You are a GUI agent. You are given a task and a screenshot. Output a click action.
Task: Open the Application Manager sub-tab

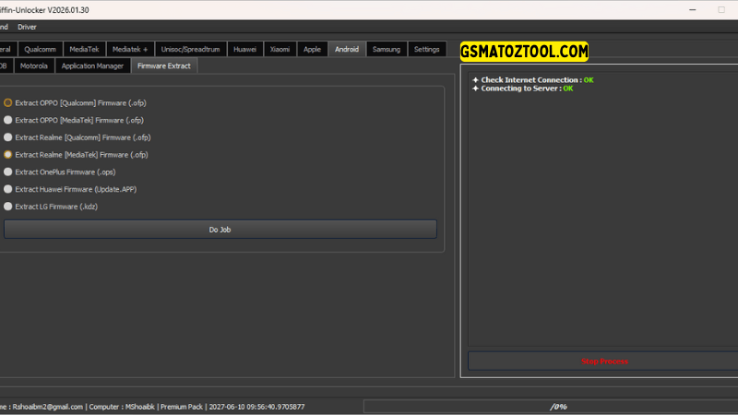tap(92, 66)
